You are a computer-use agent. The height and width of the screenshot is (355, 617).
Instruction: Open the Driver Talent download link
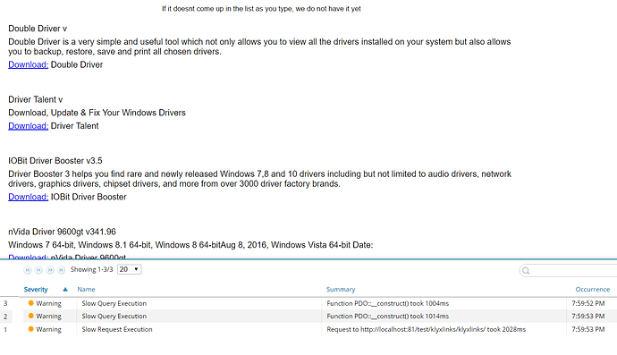pyautogui.click(x=29, y=126)
